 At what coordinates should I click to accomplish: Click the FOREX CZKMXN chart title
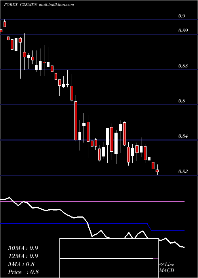tap(20, 5)
